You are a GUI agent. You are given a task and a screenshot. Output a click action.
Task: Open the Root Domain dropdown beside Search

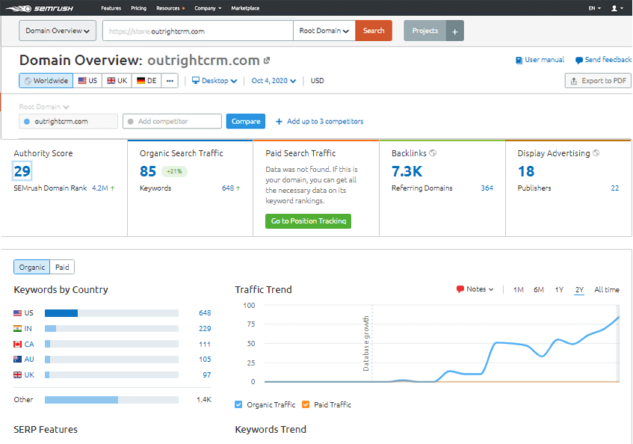click(x=324, y=31)
